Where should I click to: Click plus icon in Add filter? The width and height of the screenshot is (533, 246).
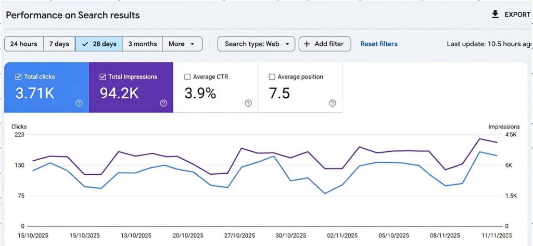pos(307,44)
